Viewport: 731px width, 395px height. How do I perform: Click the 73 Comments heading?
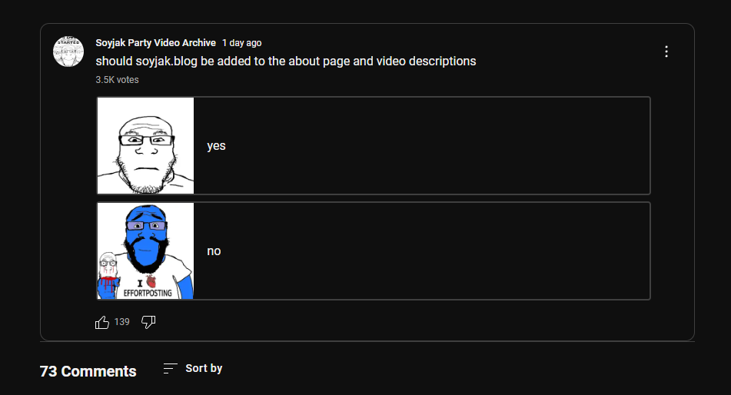(88, 371)
